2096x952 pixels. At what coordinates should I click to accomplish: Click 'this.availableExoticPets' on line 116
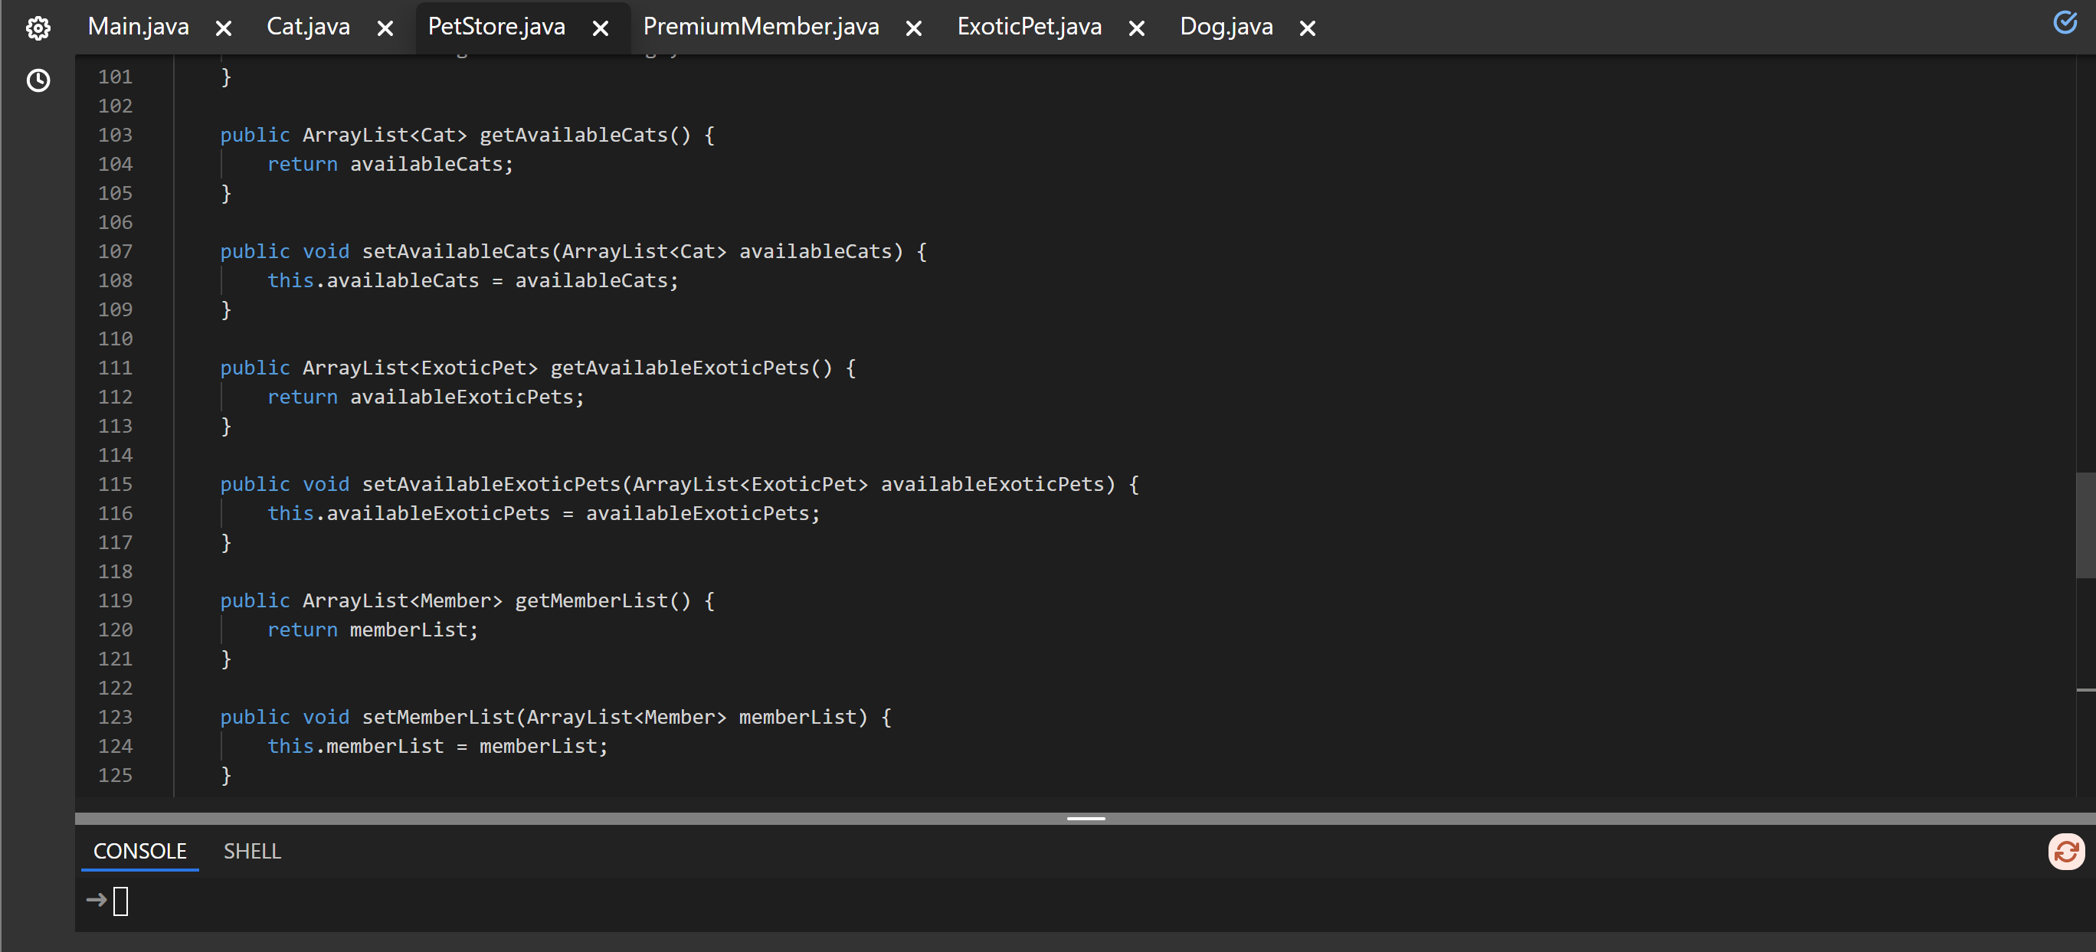click(x=408, y=513)
